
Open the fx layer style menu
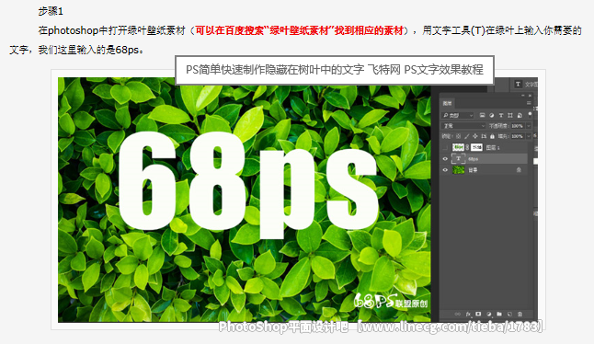click(x=468, y=314)
